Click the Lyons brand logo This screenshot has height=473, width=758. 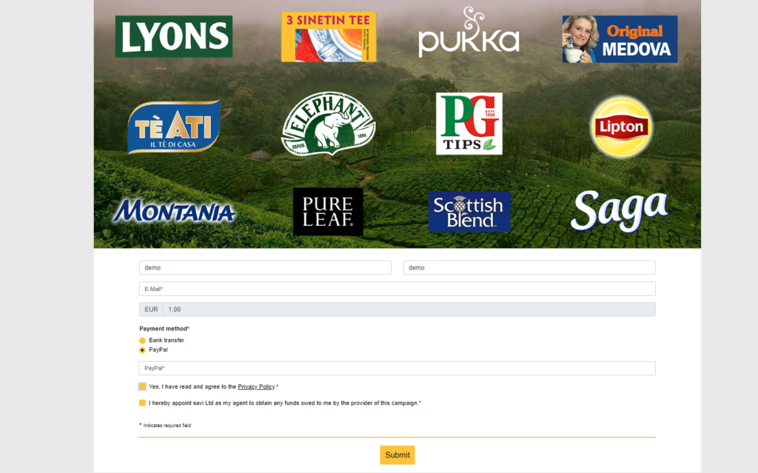[x=173, y=36]
